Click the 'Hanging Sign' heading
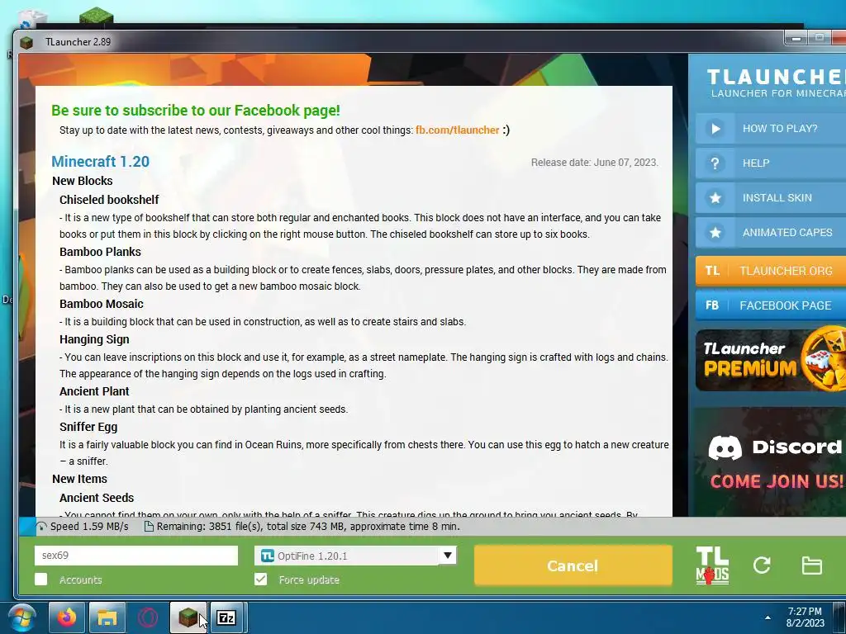Screen dimensions: 846x634 point(94,339)
